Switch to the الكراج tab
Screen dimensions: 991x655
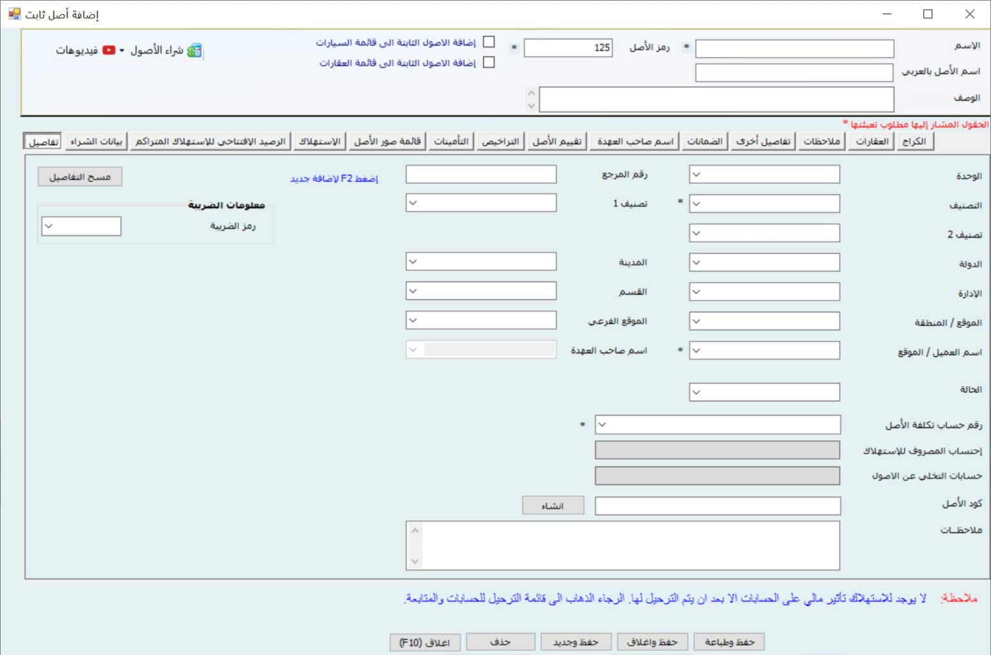pos(915,141)
